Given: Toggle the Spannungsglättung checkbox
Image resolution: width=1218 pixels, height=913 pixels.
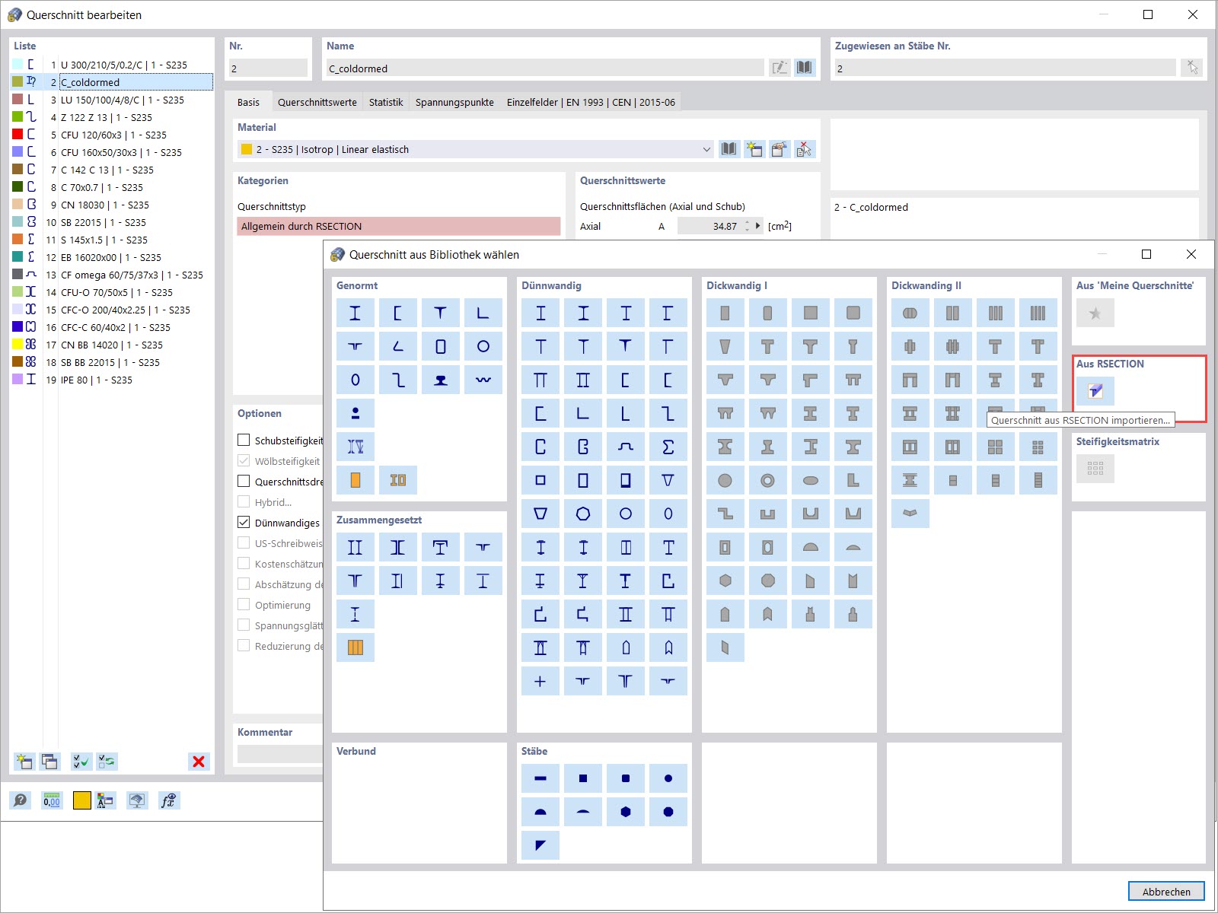Looking at the screenshot, I should 244,625.
